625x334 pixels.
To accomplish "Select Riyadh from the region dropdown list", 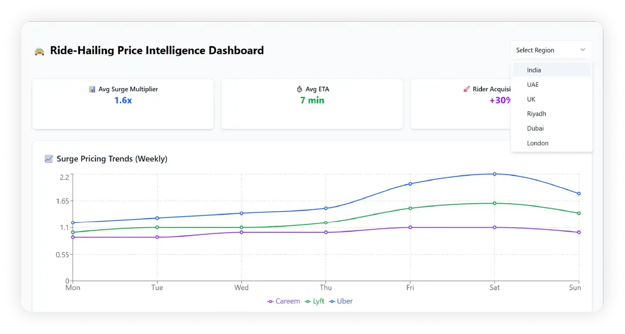I will 537,114.
